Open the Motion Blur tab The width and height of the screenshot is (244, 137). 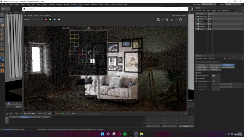[x=215, y=67]
